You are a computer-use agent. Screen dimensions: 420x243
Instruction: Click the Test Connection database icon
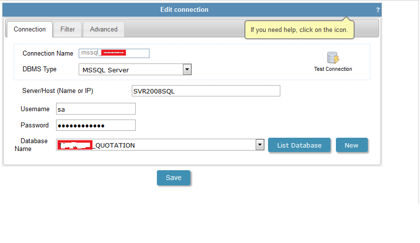coord(333,58)
